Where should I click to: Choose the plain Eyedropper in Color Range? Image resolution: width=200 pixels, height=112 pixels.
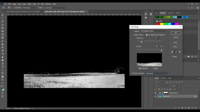pyautogui.click(x=172, y=52)
